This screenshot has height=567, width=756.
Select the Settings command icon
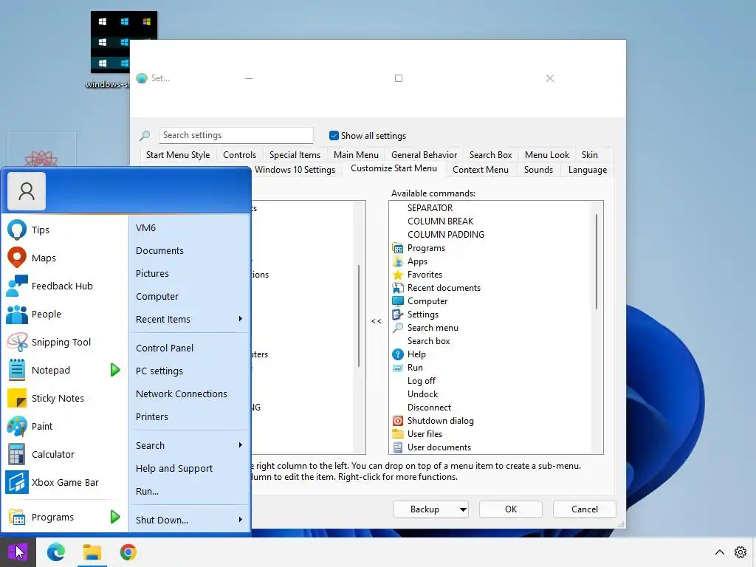click(x=398, y=315)
